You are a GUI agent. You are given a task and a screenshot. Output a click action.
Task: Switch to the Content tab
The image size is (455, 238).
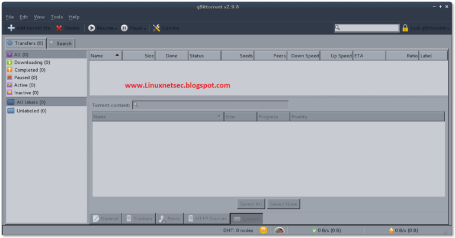pyautogui.click(x=246, y=218)
